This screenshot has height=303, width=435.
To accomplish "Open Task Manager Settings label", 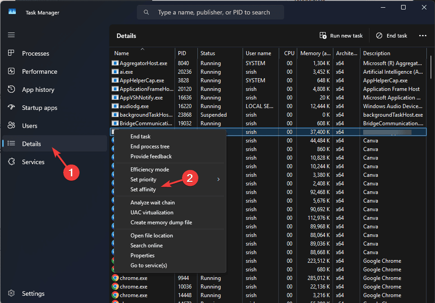I will pyautogui.click(x=33, y=294).
